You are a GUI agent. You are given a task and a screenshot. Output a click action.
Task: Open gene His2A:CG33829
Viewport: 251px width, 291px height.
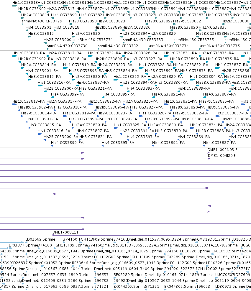coord(162,33)
